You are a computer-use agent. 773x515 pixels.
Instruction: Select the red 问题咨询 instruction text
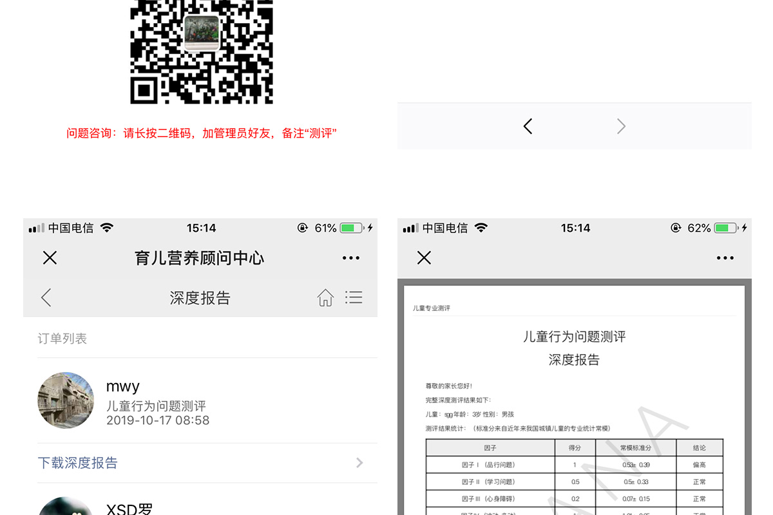[202, 134]
